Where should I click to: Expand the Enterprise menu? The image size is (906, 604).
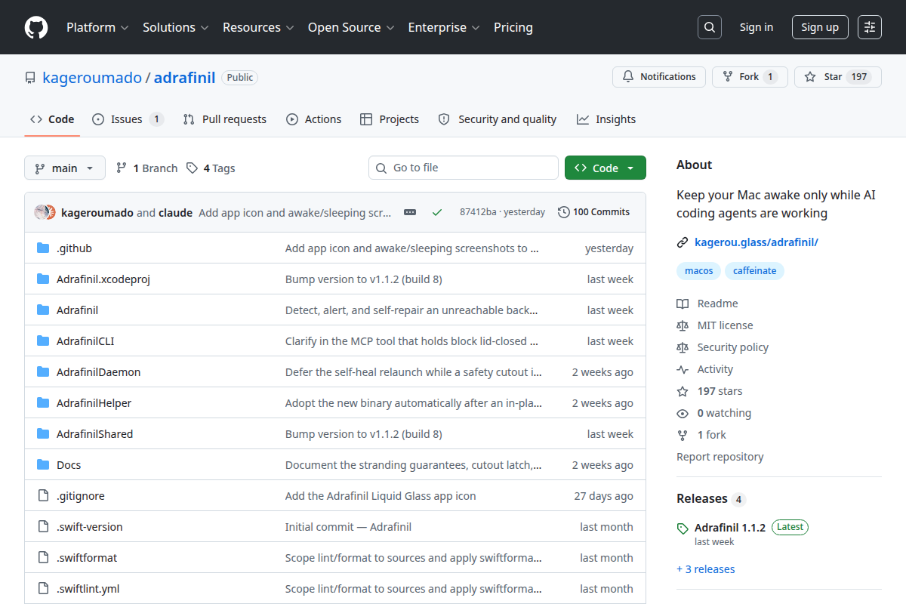pyautogui.click(x=444, y=27)
